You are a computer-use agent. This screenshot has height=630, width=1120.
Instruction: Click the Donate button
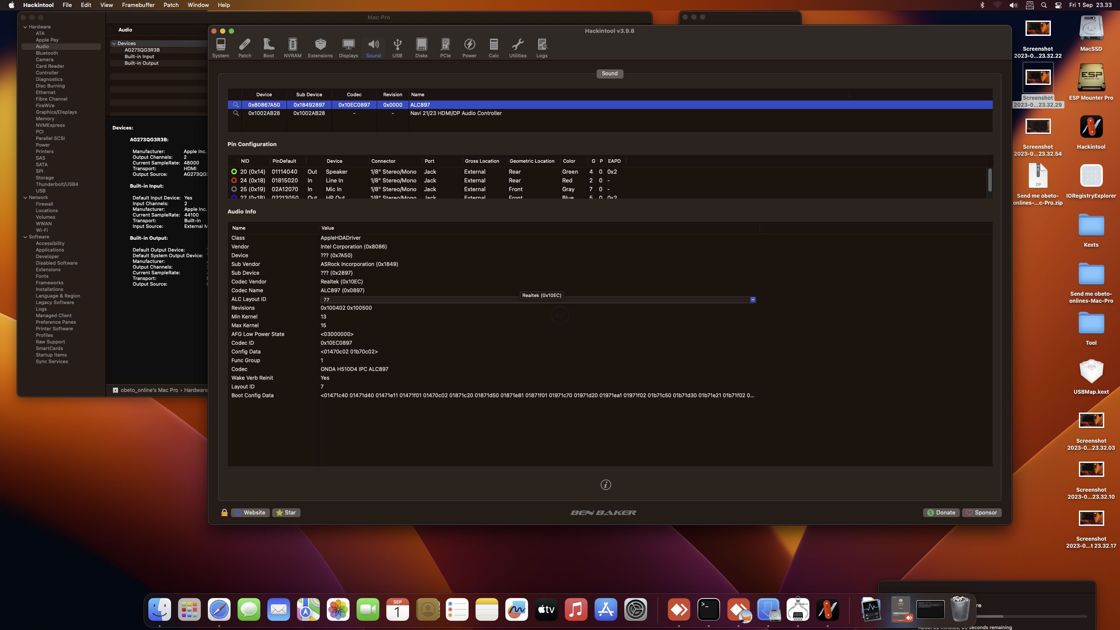[x=941, y=513]
